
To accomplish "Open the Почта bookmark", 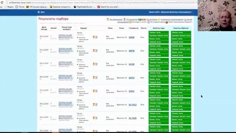I will tap(20, 7).
